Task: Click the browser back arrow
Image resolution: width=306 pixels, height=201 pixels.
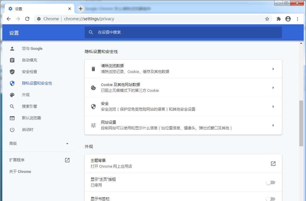Action: coord(9,19)
